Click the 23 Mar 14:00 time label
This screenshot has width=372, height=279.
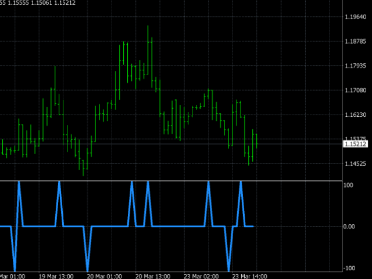point(249,277)
